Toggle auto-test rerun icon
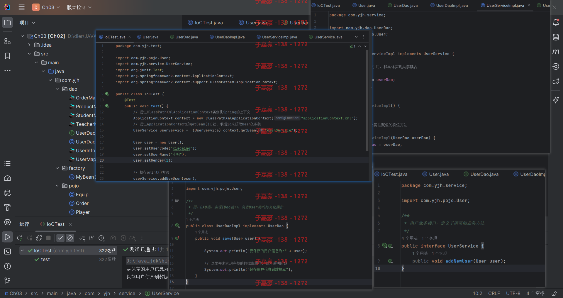Screen dimensions: 563x298 39,238
